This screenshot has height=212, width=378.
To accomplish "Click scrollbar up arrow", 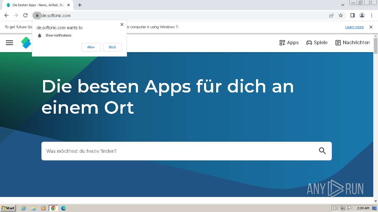I will pos(376,36).
